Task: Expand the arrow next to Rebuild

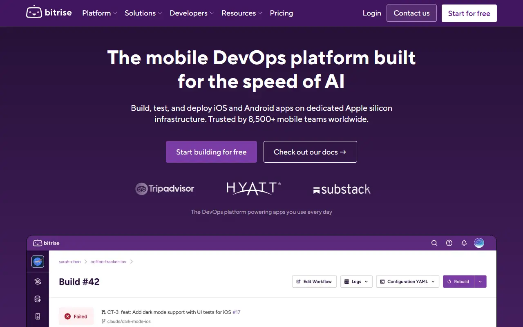Action: click(480, 282)
